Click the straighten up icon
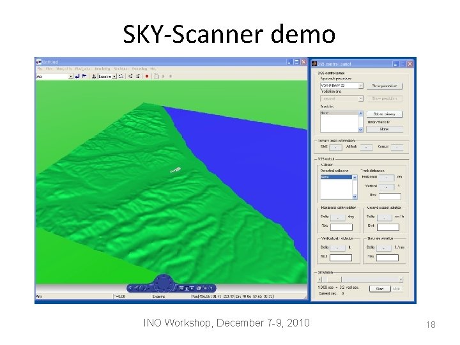Viewport: 460px width, 345px height. (93, 76)
